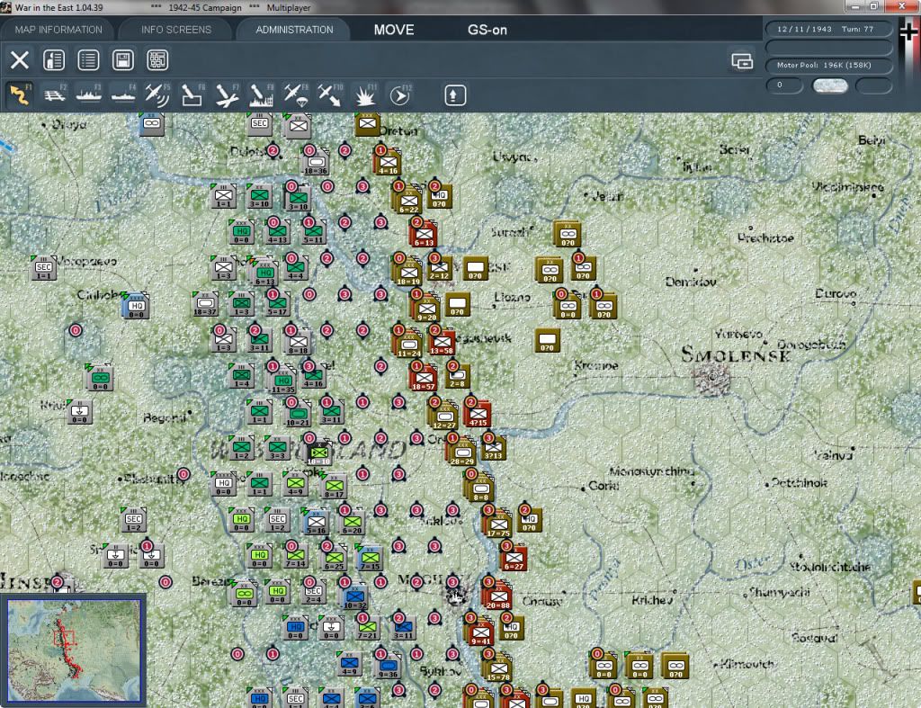Select Air Transport (F9) parachute icon
The image size is (921, 708).
coord(295,94)
